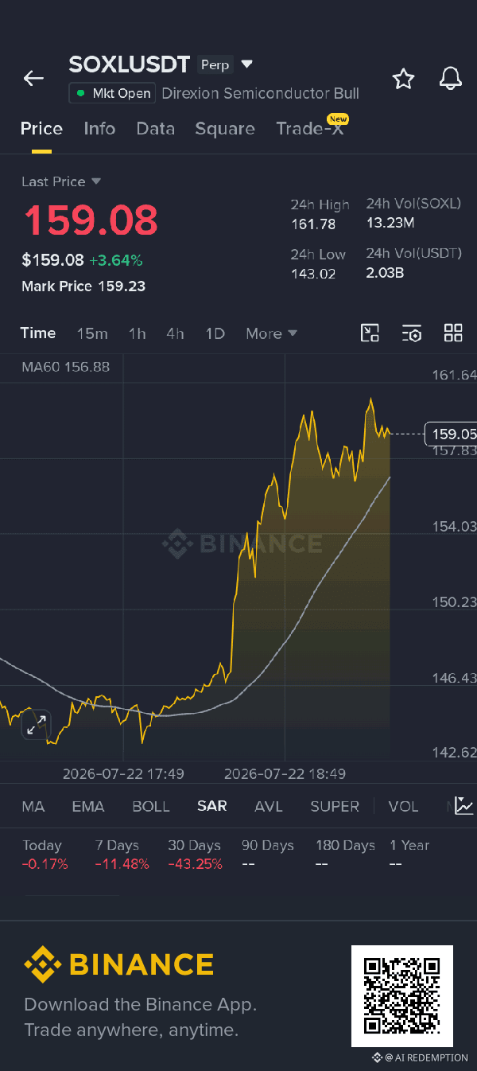The image size is (477, 1071).
Task: Tap time axis label 2026-07-22 17:49
Action: coord(123,773)
